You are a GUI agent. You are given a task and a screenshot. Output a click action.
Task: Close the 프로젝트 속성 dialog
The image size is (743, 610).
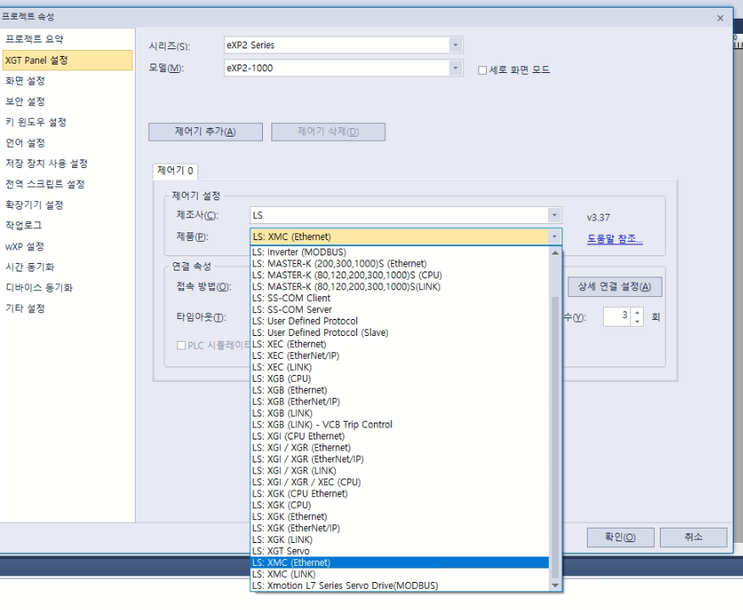(720, 18)
